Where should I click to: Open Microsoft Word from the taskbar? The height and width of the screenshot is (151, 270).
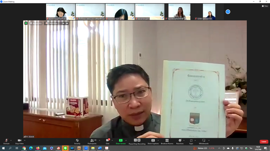(x=100, y=148)
